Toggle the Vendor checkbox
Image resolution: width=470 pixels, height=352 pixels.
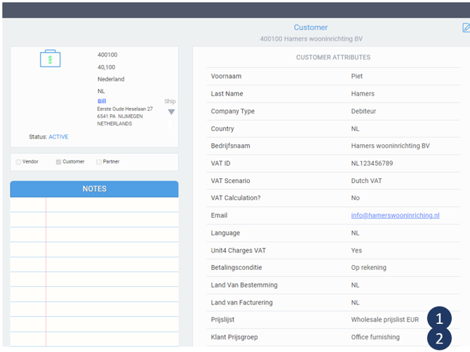coord(18,162)
